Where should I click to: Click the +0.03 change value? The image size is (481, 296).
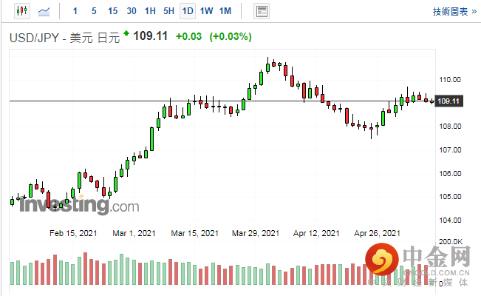188,36
